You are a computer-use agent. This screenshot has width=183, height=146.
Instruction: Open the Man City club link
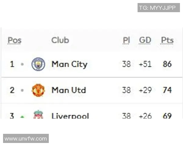click(x=70, y=64)
